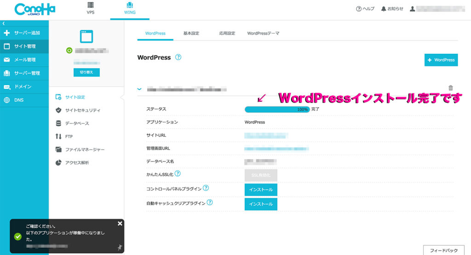
Task: Open the blurred サイトURL link
Action: pyautogui.click(x=266, y=136)
